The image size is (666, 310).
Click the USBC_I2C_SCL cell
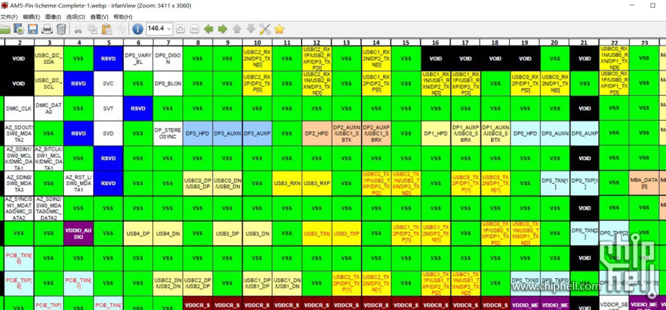49,83
